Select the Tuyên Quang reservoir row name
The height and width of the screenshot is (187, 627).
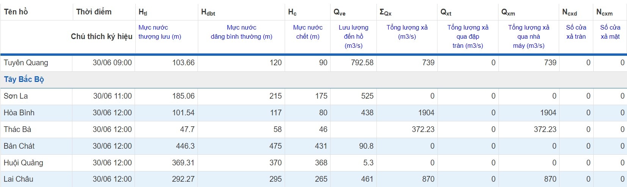pos(26,63)
